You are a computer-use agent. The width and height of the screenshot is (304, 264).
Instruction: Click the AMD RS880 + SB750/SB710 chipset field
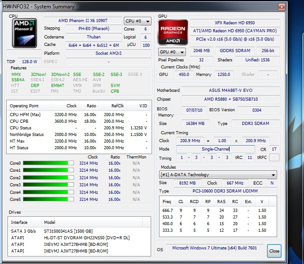click(231, 99)
